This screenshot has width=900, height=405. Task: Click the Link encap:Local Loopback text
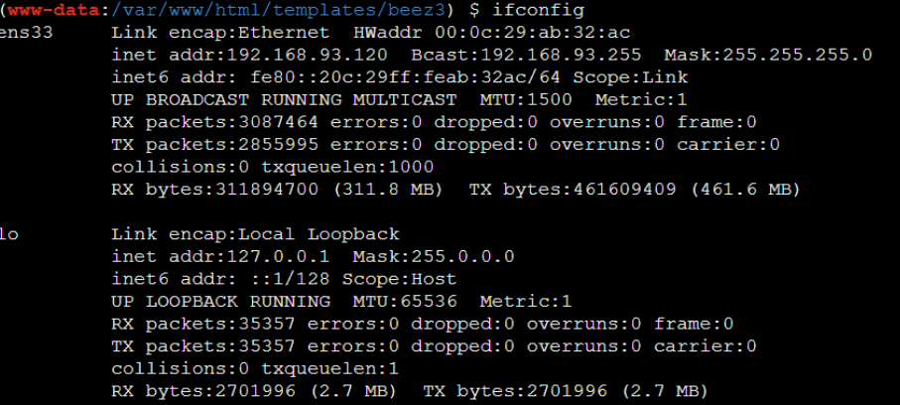tap(255, 234)
